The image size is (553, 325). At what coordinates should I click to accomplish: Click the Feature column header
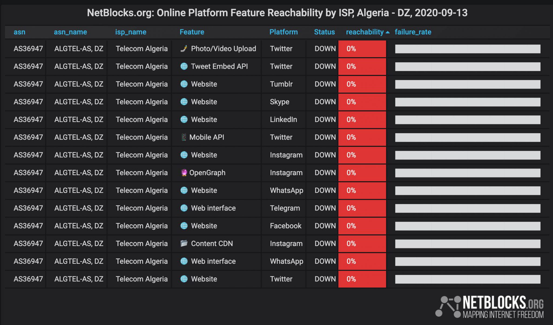coord(192,32)
